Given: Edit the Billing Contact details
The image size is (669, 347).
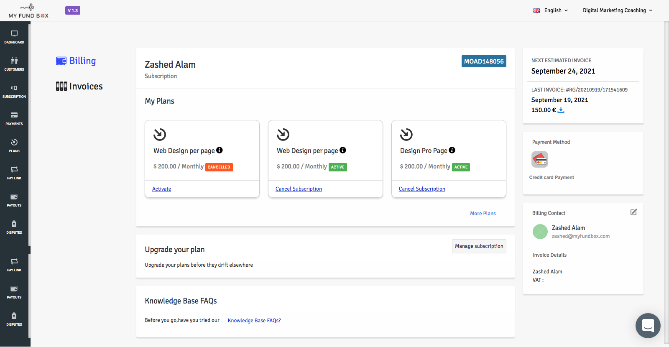Looking at the screenshot, I should 634,212.
